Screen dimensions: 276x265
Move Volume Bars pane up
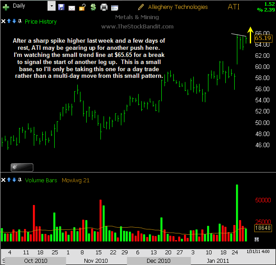9,180
